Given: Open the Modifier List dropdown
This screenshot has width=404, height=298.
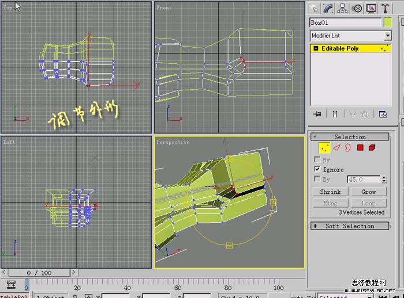Looking at the screenshot, I should coord(388,36).
